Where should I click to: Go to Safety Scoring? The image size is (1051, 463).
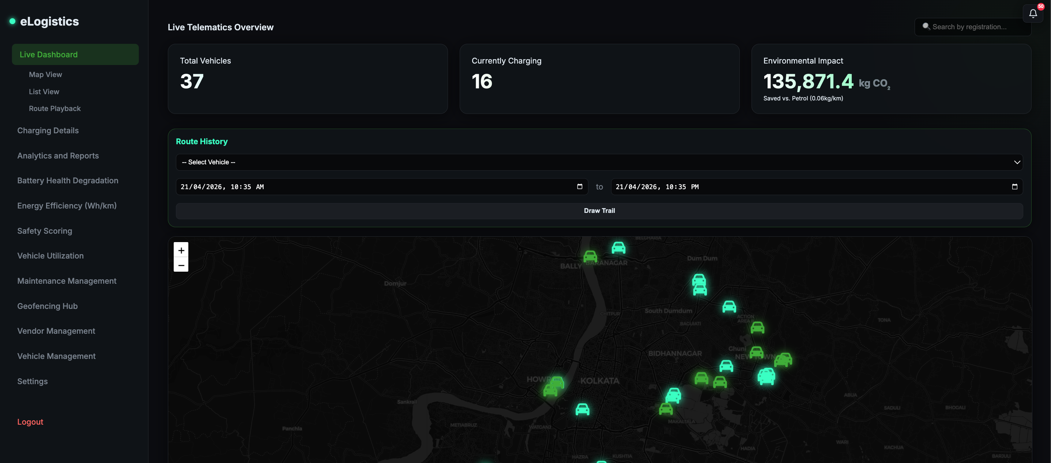[45, 231]
